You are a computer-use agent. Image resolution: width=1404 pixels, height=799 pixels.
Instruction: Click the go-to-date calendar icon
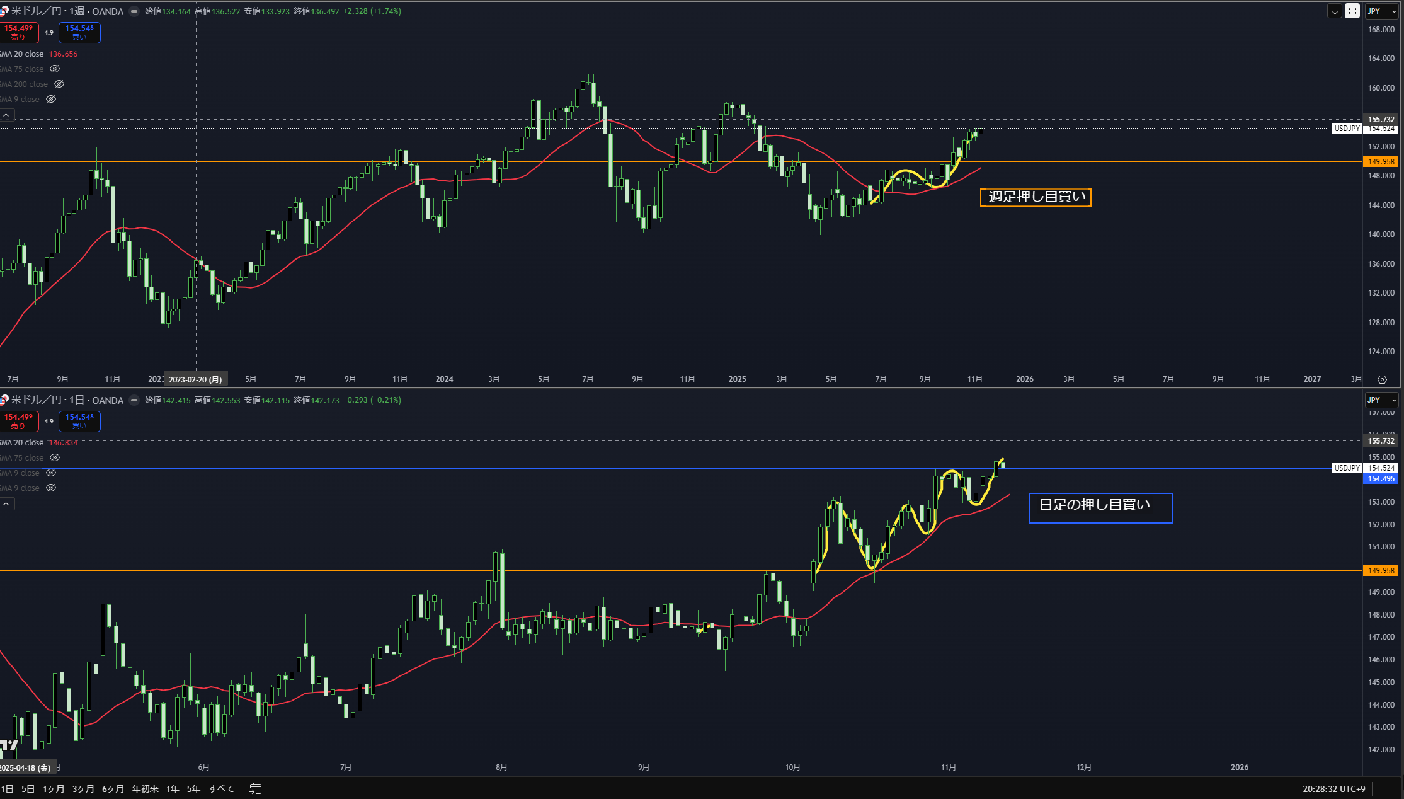coord(255,788)
